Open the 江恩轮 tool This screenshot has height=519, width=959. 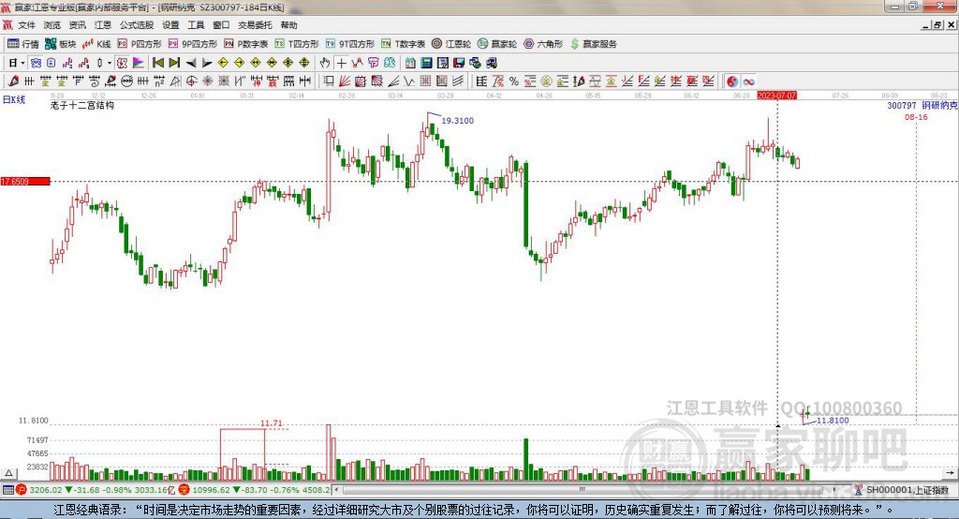click(451, 43)
